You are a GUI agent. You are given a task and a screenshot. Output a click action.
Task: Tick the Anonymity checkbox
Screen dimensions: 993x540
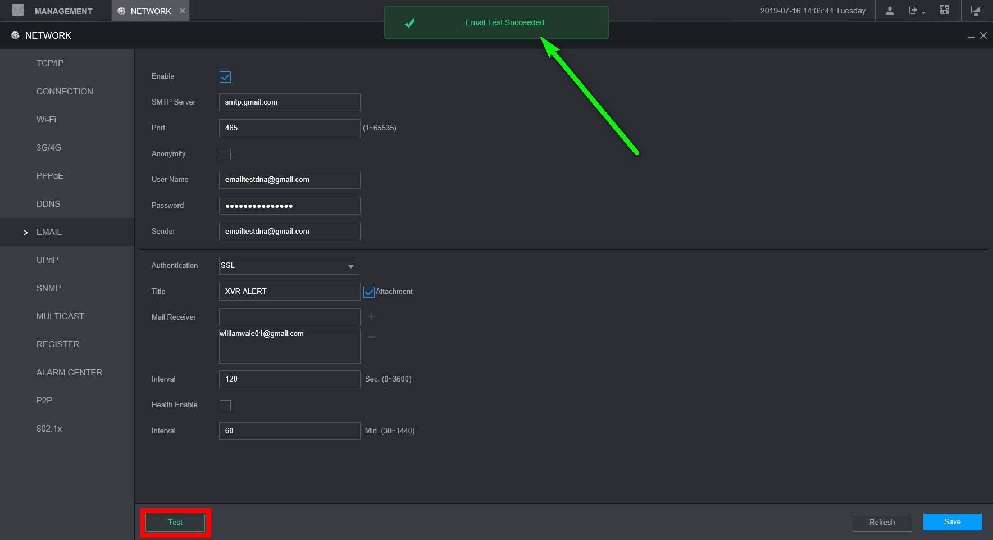click(x=225, y=155)
